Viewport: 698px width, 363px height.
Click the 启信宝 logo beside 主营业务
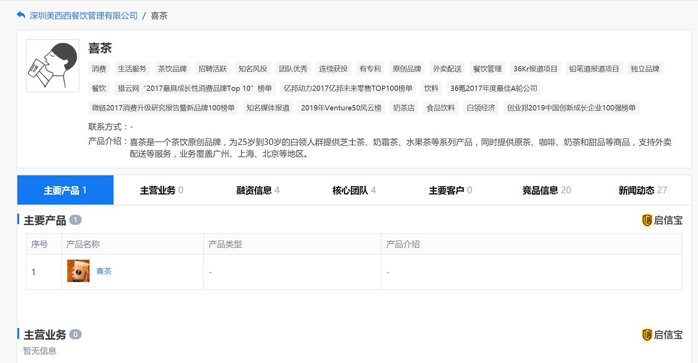click(x=663, y=335)
